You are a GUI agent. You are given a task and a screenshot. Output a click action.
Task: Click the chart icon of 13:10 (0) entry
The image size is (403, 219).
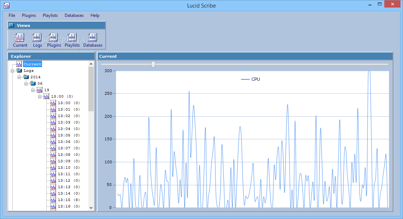[x=53, y=167]
